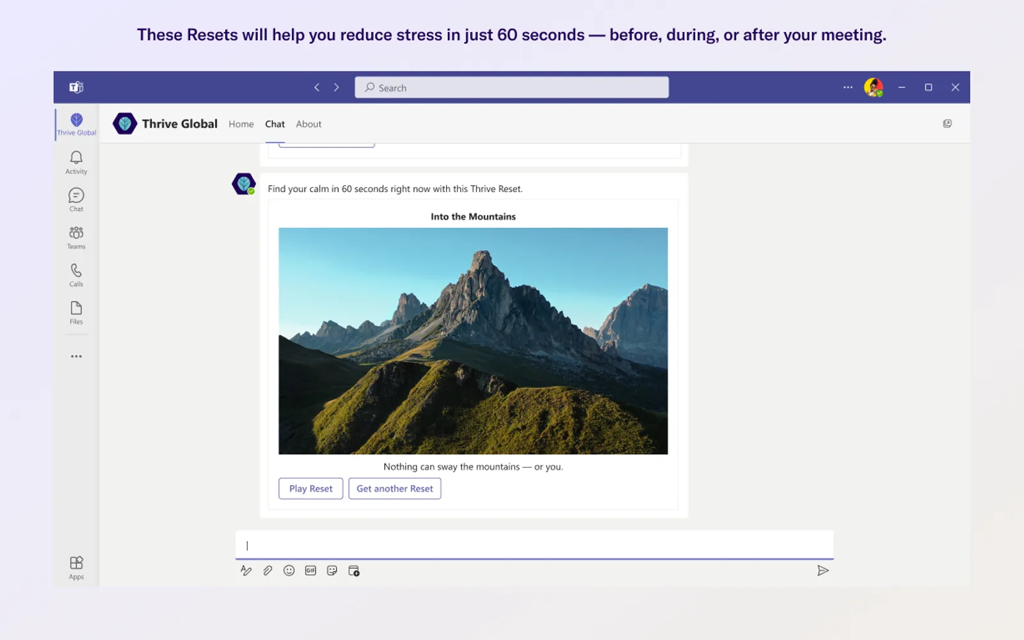Open the sticker picker
The height and width of the screenshot is (640, 1024).
[x=332, y=570]
